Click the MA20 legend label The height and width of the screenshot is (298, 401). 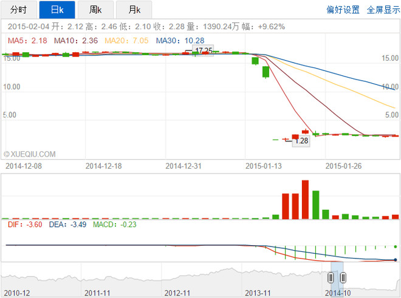point(126,41)
